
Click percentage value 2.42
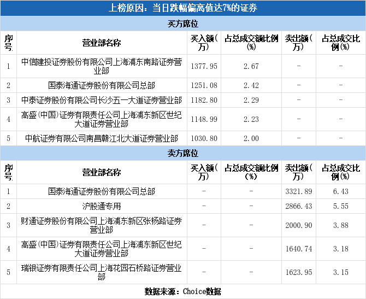tap(251, 85)
